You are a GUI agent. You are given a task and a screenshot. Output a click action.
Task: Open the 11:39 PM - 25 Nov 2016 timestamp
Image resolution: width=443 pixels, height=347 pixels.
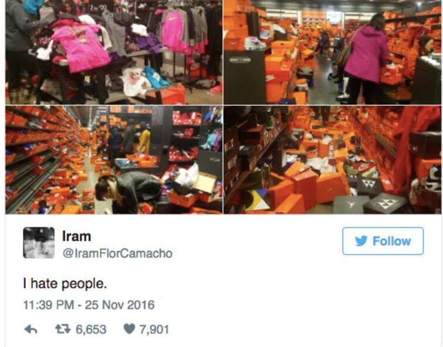click(x=89, y=305)
